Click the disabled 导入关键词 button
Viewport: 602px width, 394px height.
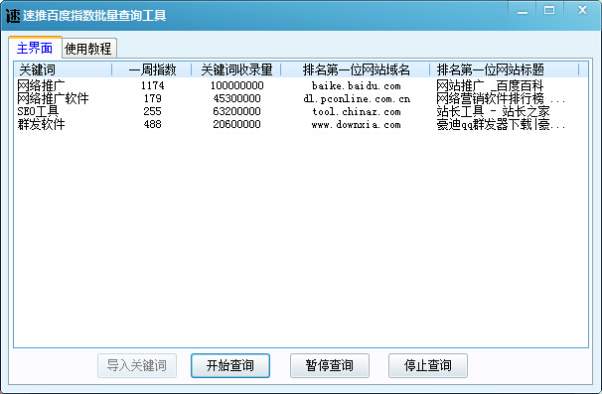(x=137, y=365)
